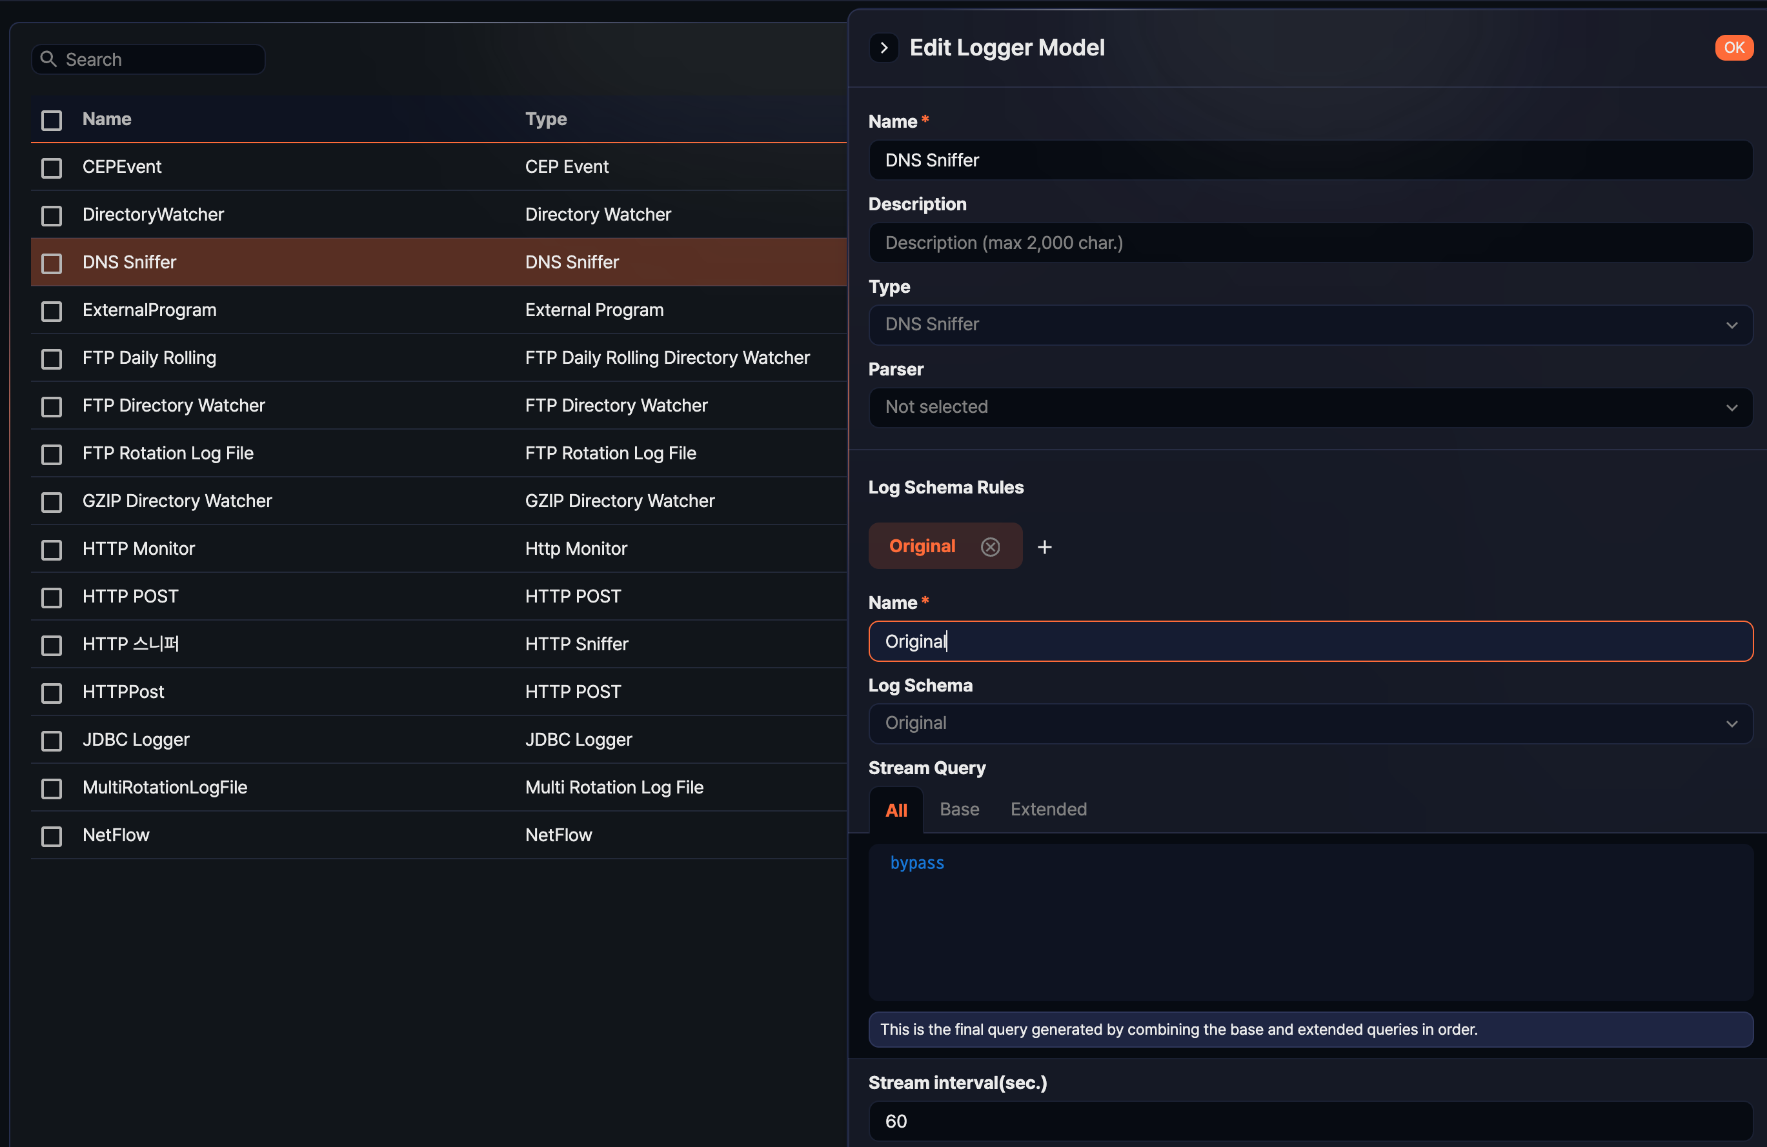The image size is (1767, 1147).
Task: Check the DNS Sniffer row checkbox
Action: 51,263
